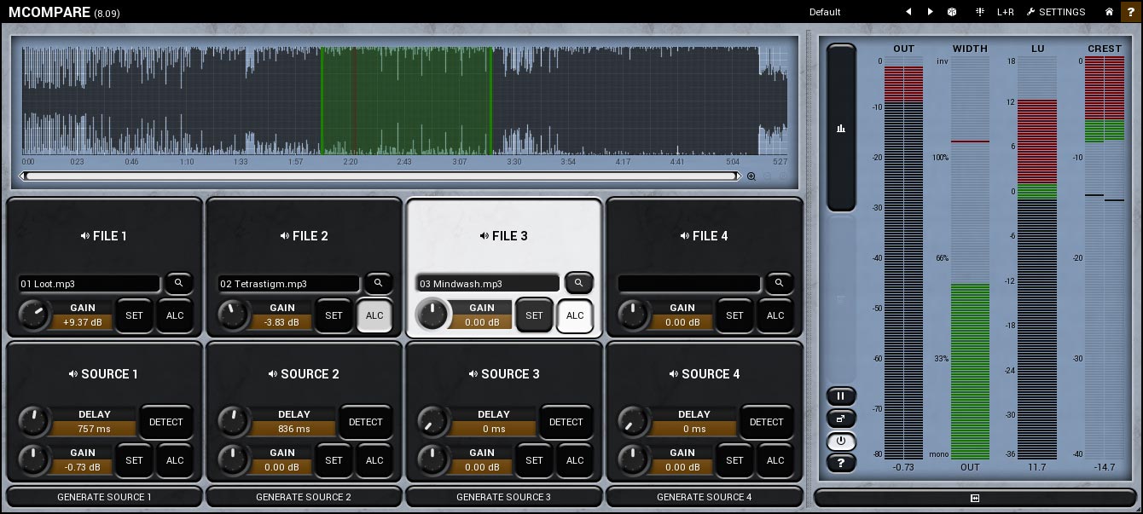
Task: Adjust the File 1 gain knob
Action: point(34,315)
